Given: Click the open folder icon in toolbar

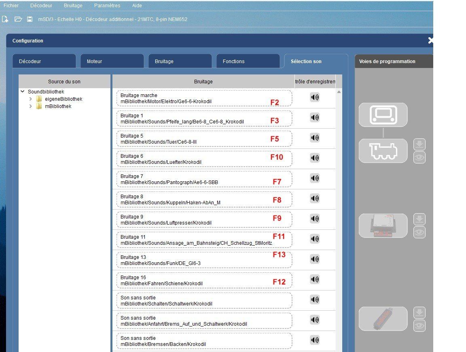Looking at the screenshot, I should coord(18,19).
